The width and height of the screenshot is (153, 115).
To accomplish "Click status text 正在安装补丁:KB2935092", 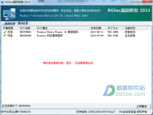I will tap(16, 106).
